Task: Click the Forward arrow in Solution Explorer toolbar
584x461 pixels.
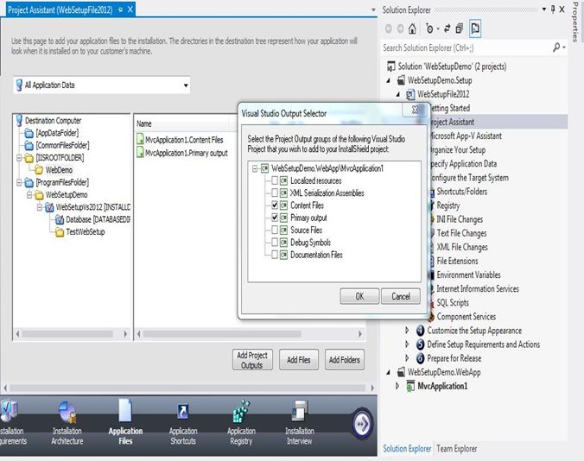Action: [400, 28]
